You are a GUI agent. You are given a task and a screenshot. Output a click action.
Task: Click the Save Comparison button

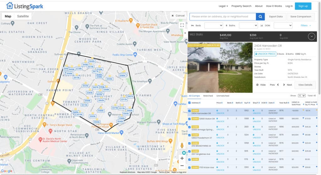(301, 17)
